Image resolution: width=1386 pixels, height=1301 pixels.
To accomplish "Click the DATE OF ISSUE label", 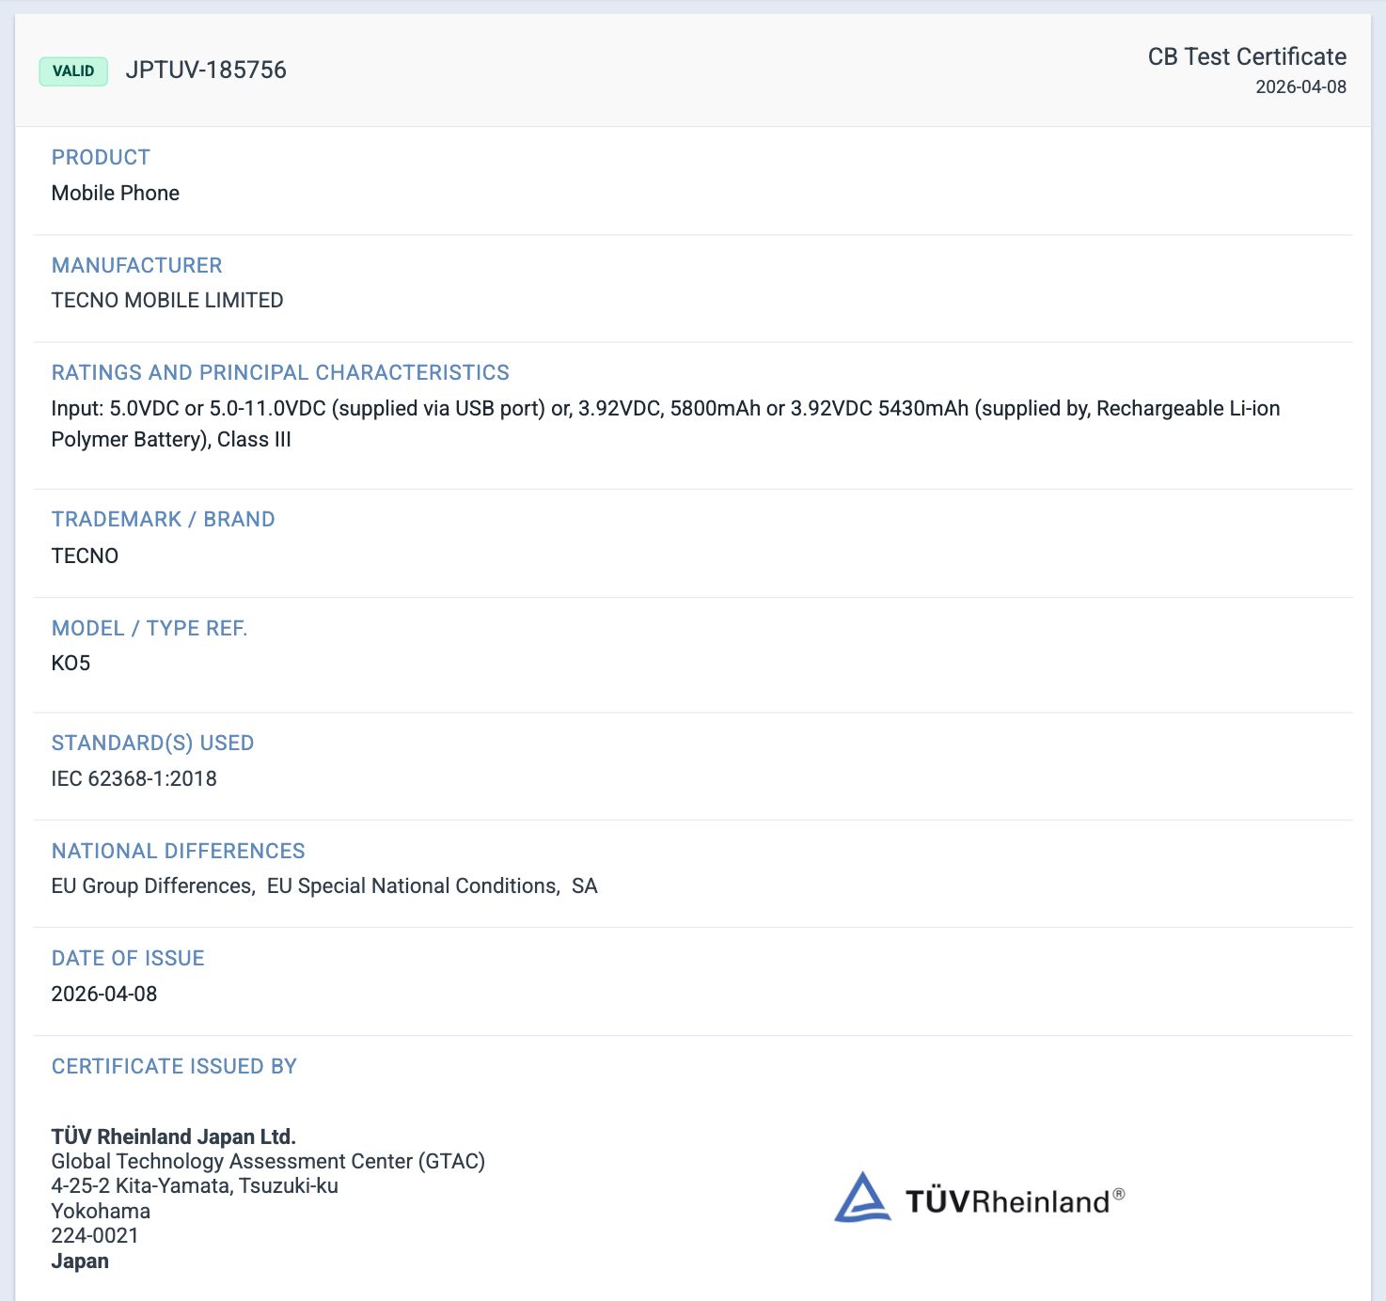I will (128, 958).
